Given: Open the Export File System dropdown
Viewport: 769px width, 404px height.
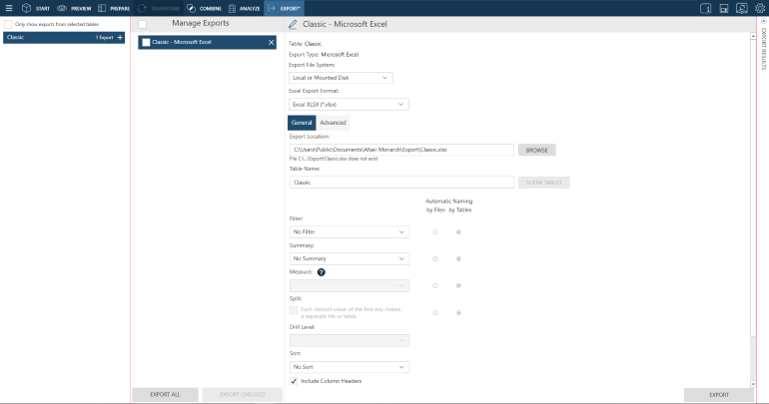Looking at the screenshot, I should pos(341,78).
